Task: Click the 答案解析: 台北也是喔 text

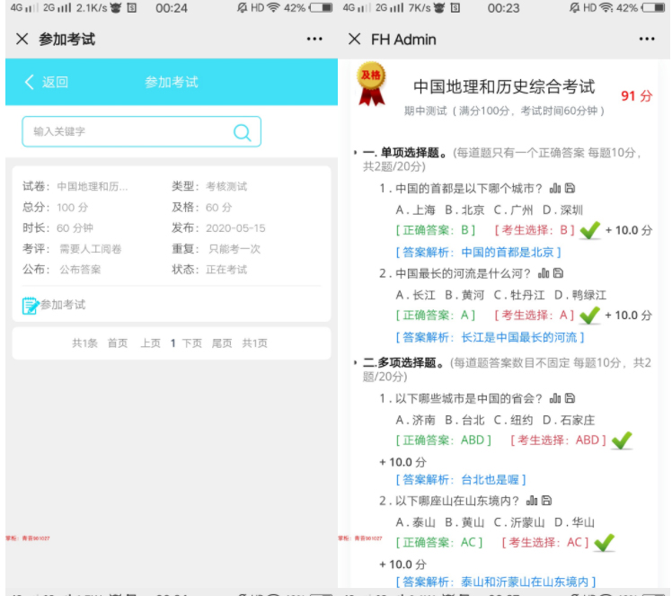Action: pyautogui.click(x=461, y=479)
